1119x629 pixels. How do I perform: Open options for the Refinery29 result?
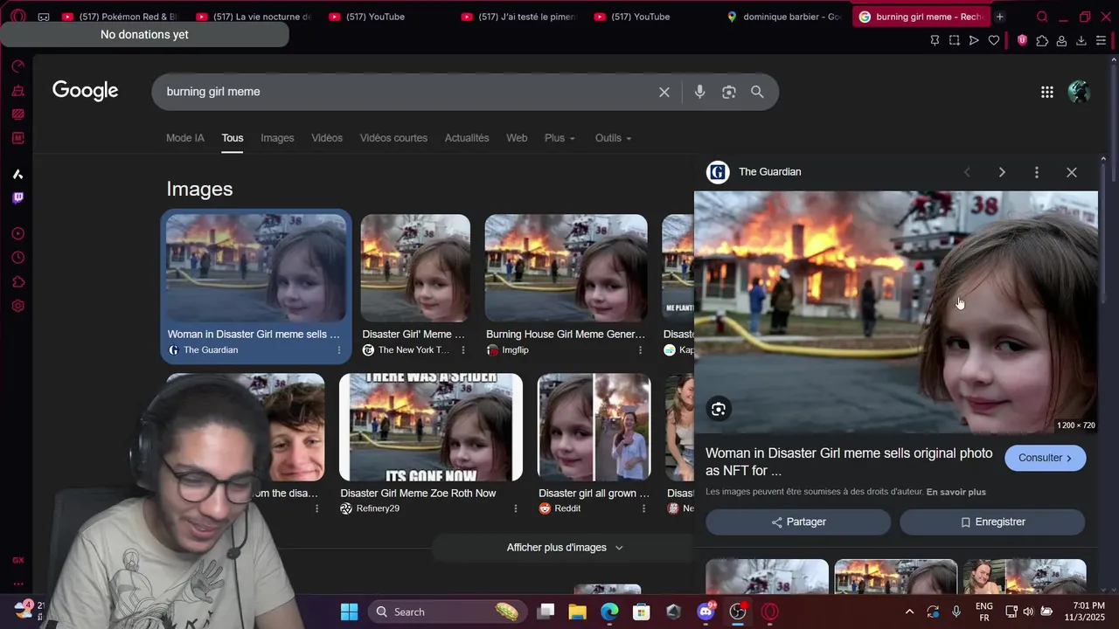tap(515, 508)
